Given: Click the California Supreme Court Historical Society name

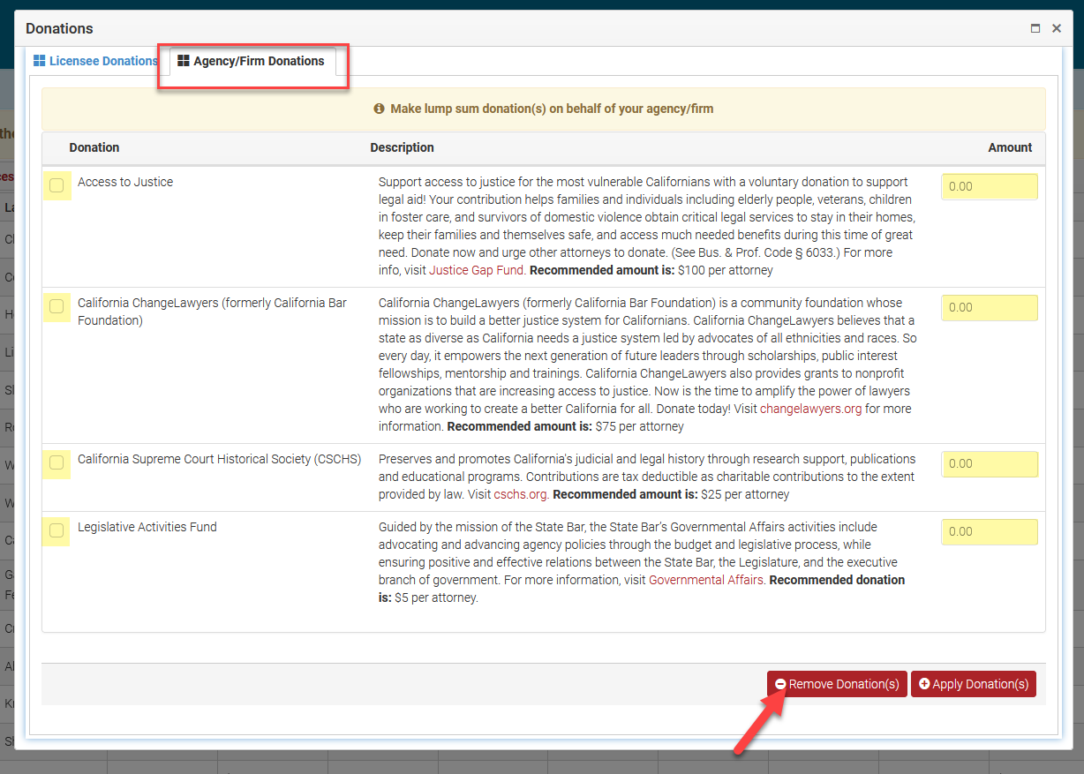Looking at the screenshot, I should coord(219,459).
